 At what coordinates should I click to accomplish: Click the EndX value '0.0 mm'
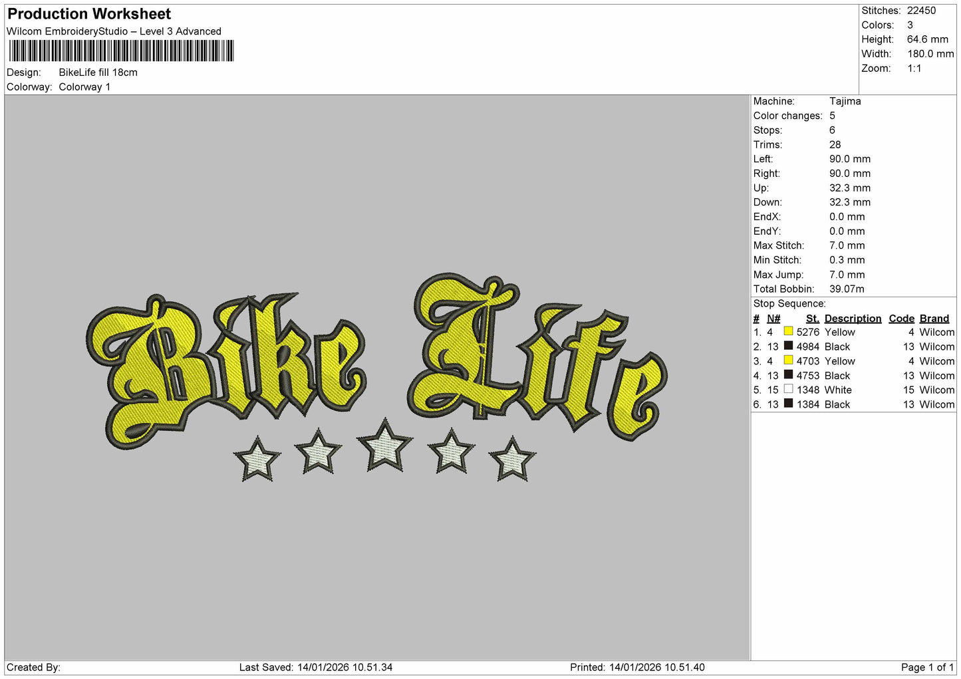(847, 217)
